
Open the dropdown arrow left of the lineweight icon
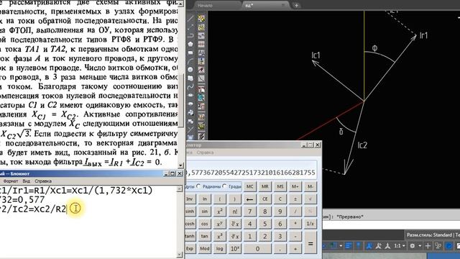click(341, 246)
